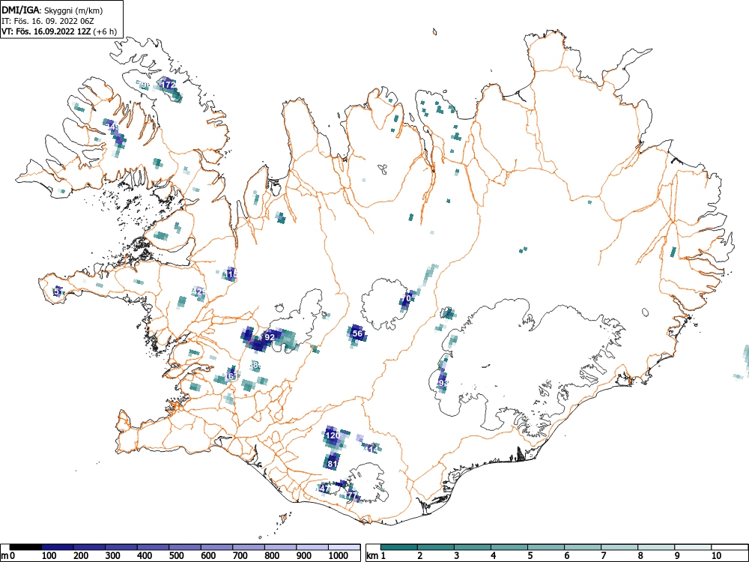Viewport: 749px width, 562px height.
Task: Click the white swatch between km 9 and 10
Action: pos(693,547)
